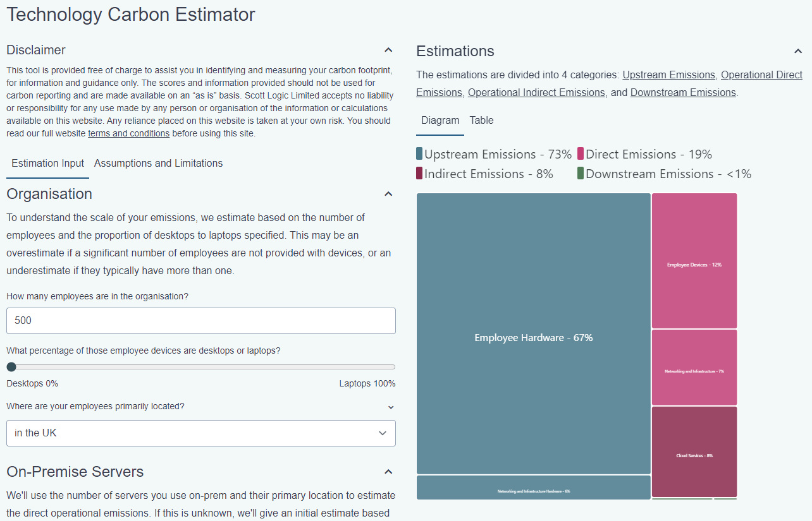Screen dimensions: 812x521
Task: Collapse the Estimations panel
Action: [x=797, y=51]
